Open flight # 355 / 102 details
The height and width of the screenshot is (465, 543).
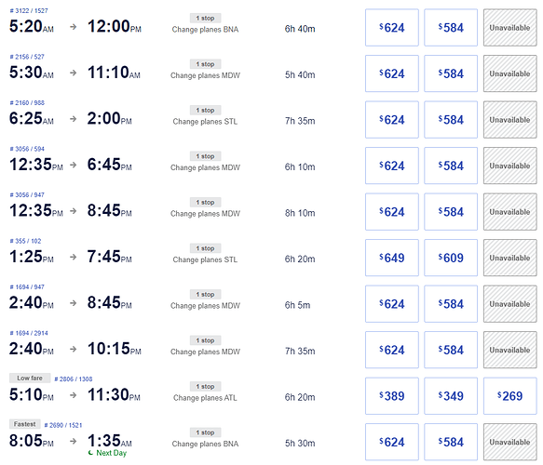click(25, 241)
